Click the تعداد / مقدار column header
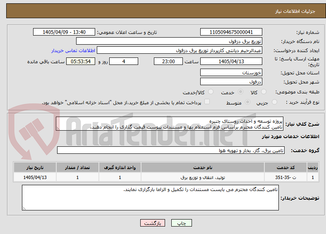 [77, 167]
